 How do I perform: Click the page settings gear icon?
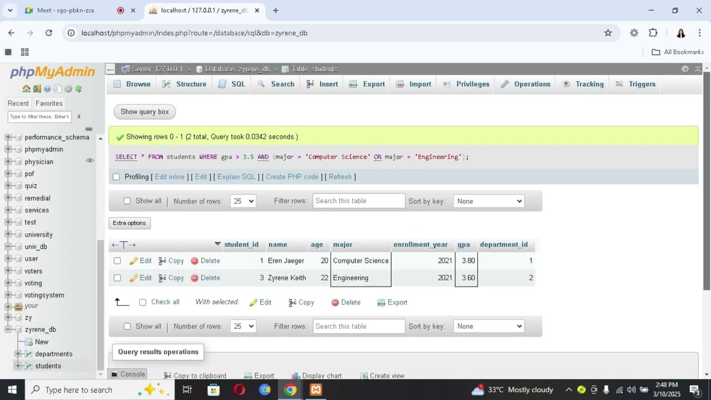pyautogui.click(x=685, y=69)
